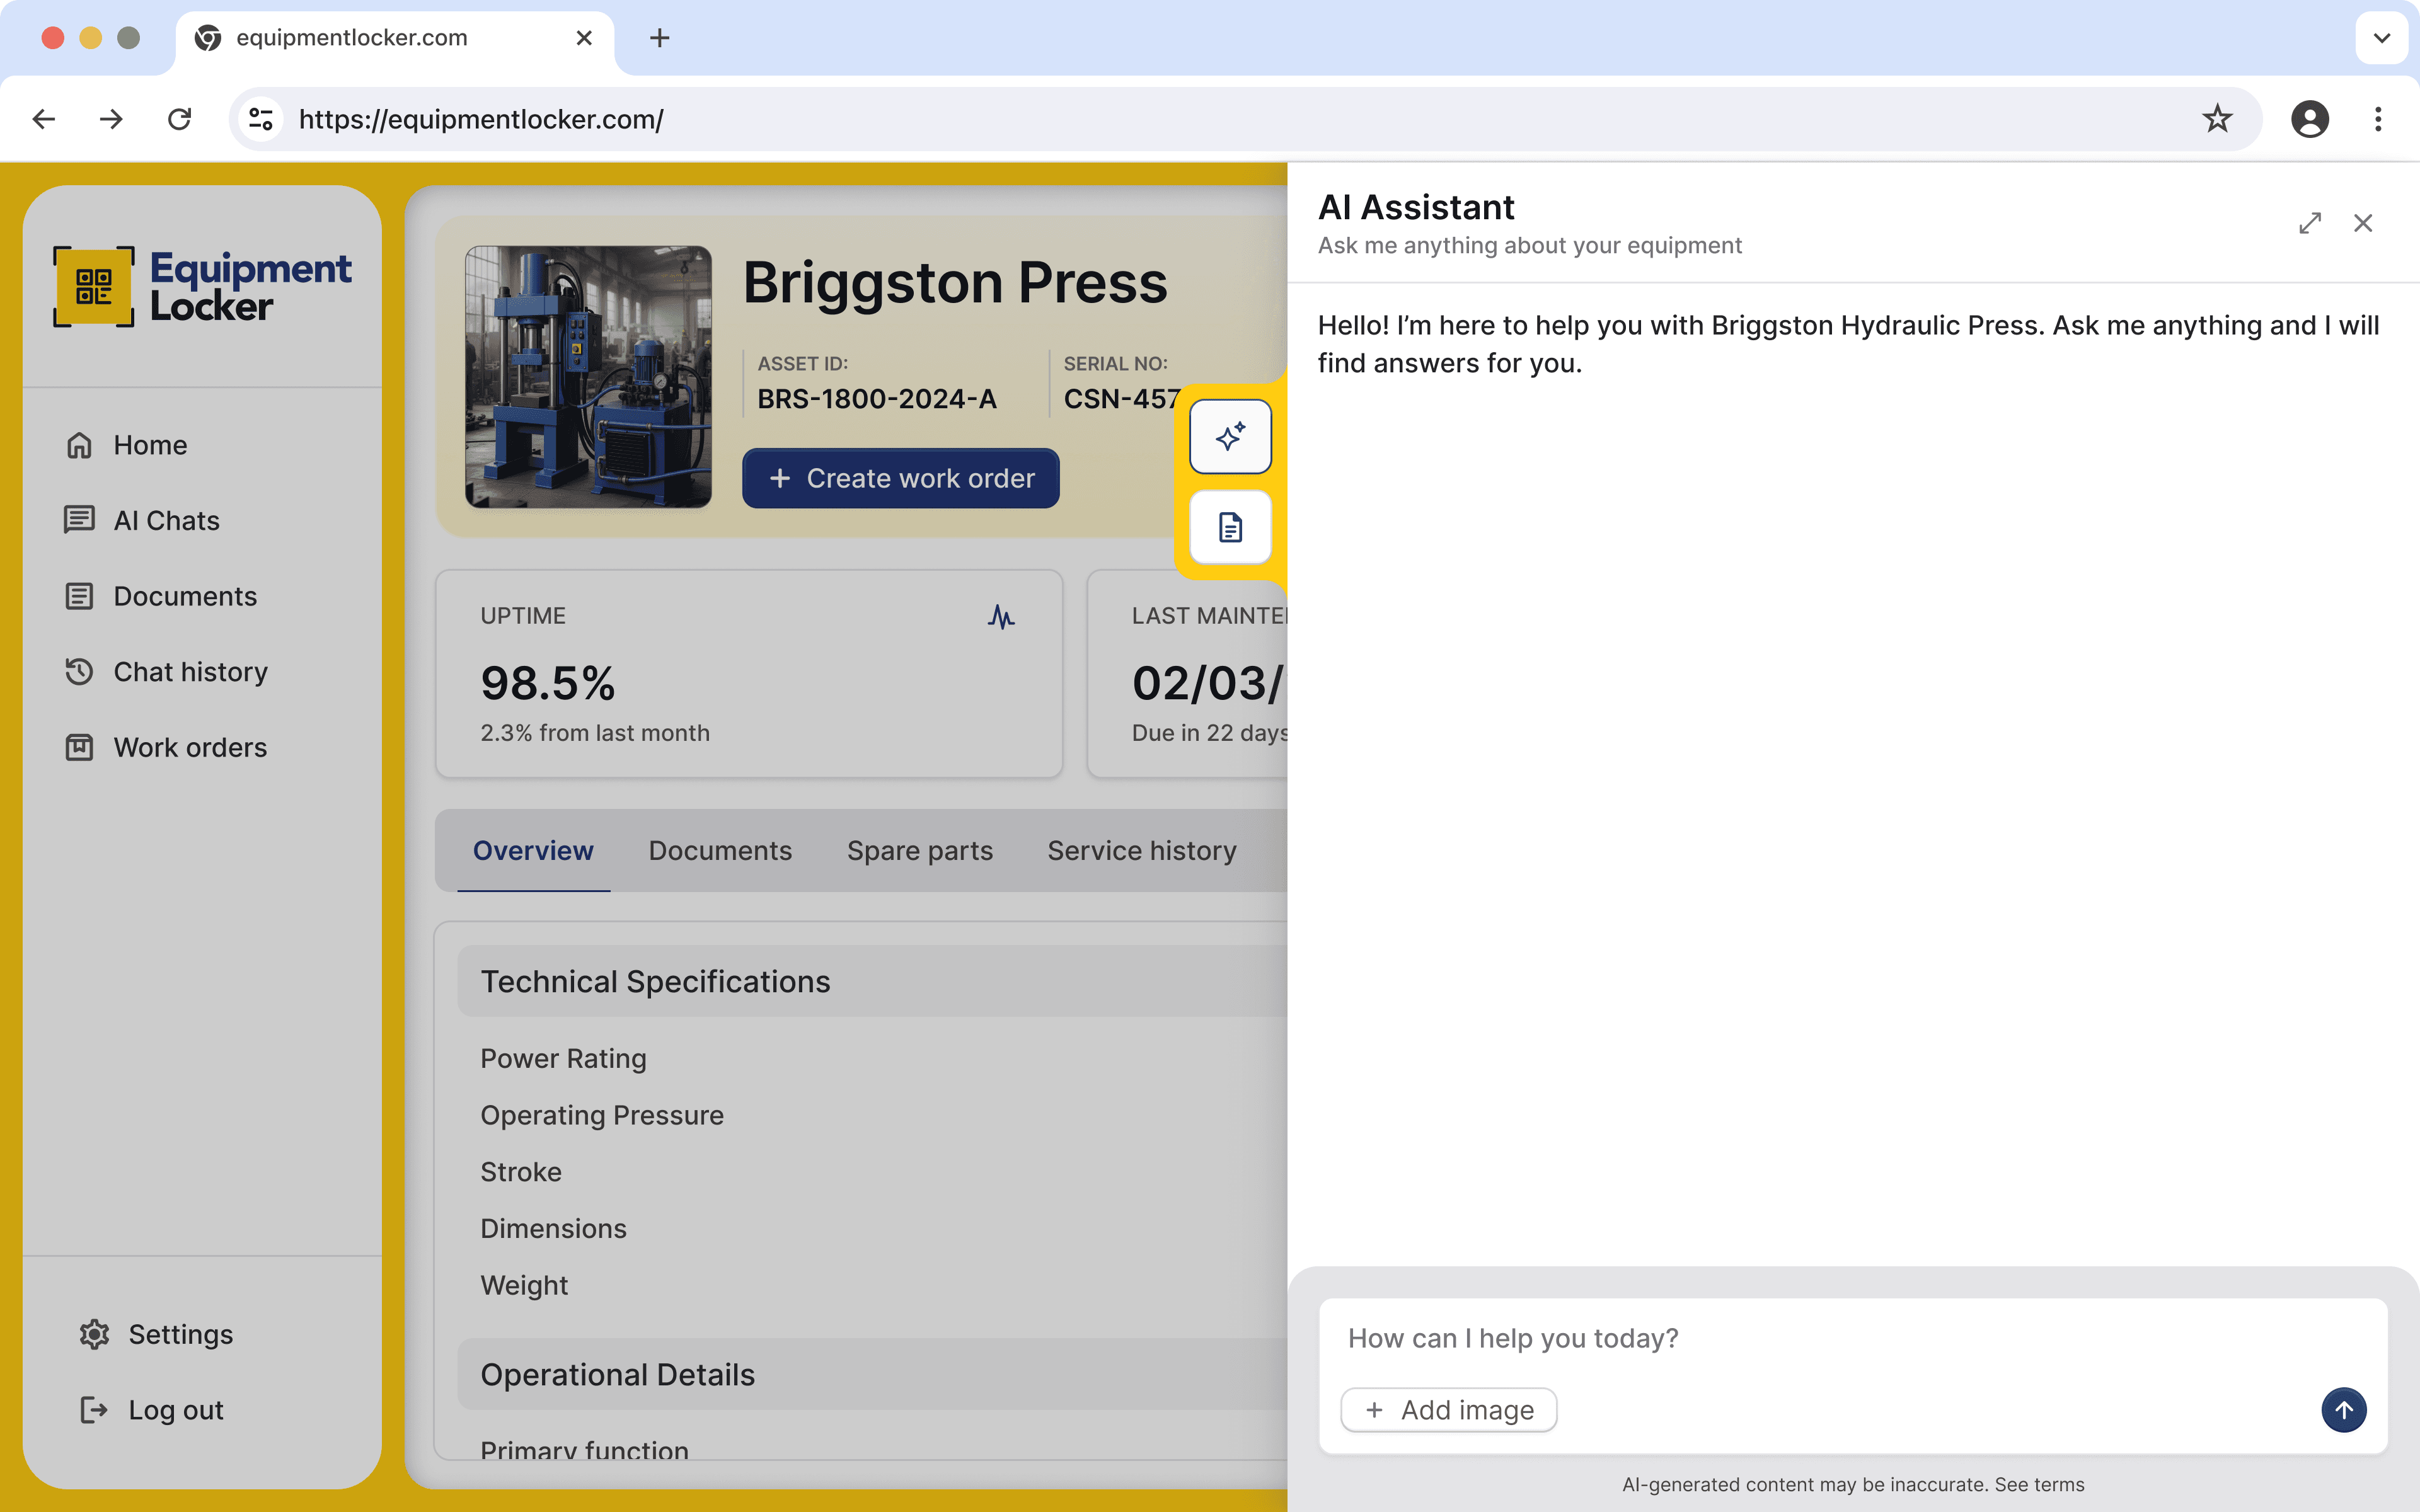Click the AI sparkle assistant icon button
The height and width of the screenshot is (1512, 2420).
pyautogui.click(x=1230, y=437)
